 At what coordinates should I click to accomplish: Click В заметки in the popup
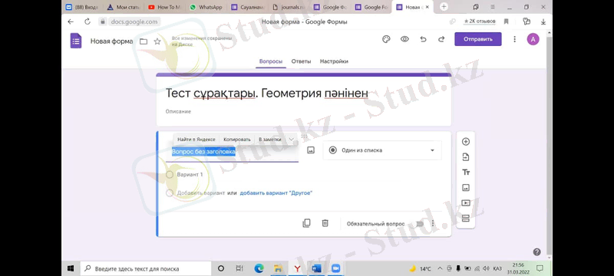(x=270, y=140)
